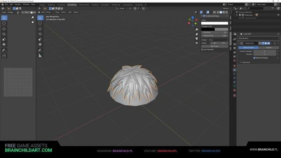Select the Transform tool in the 3D viewport toolbar

(40, 44)
